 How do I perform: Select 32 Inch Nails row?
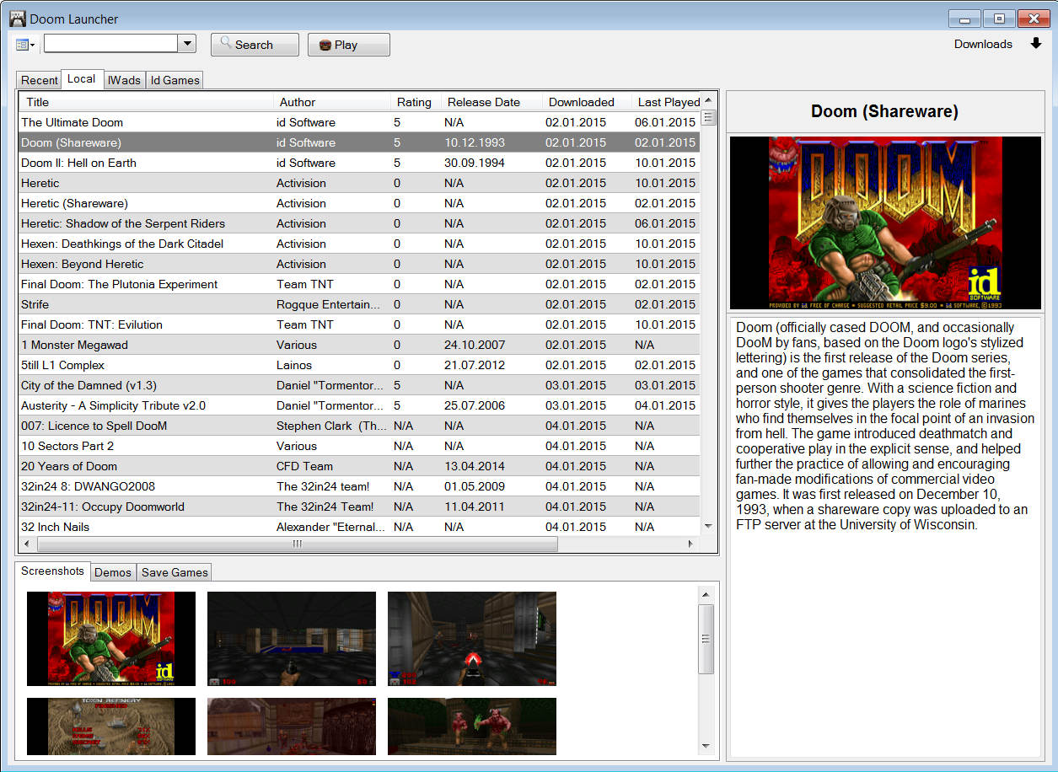(x=360, y=527)
